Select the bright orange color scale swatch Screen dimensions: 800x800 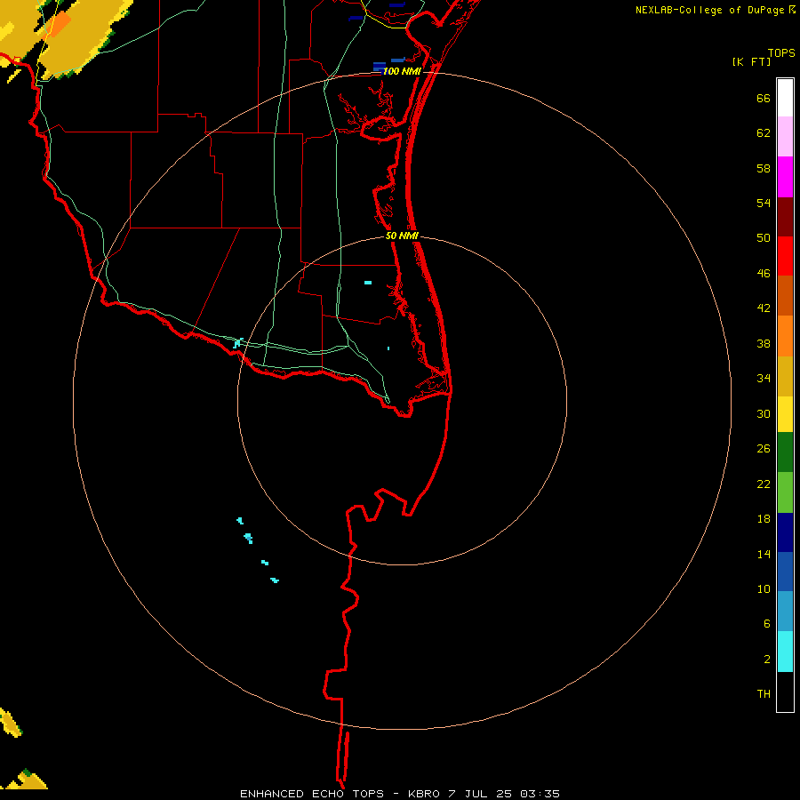(x=785, y=336)
